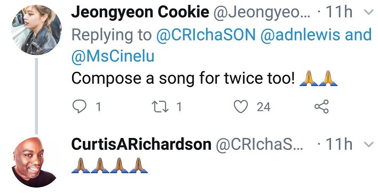The image size is (378, 195).
Task: Visit the @CRIchaSON mention link
Action: 206,35
